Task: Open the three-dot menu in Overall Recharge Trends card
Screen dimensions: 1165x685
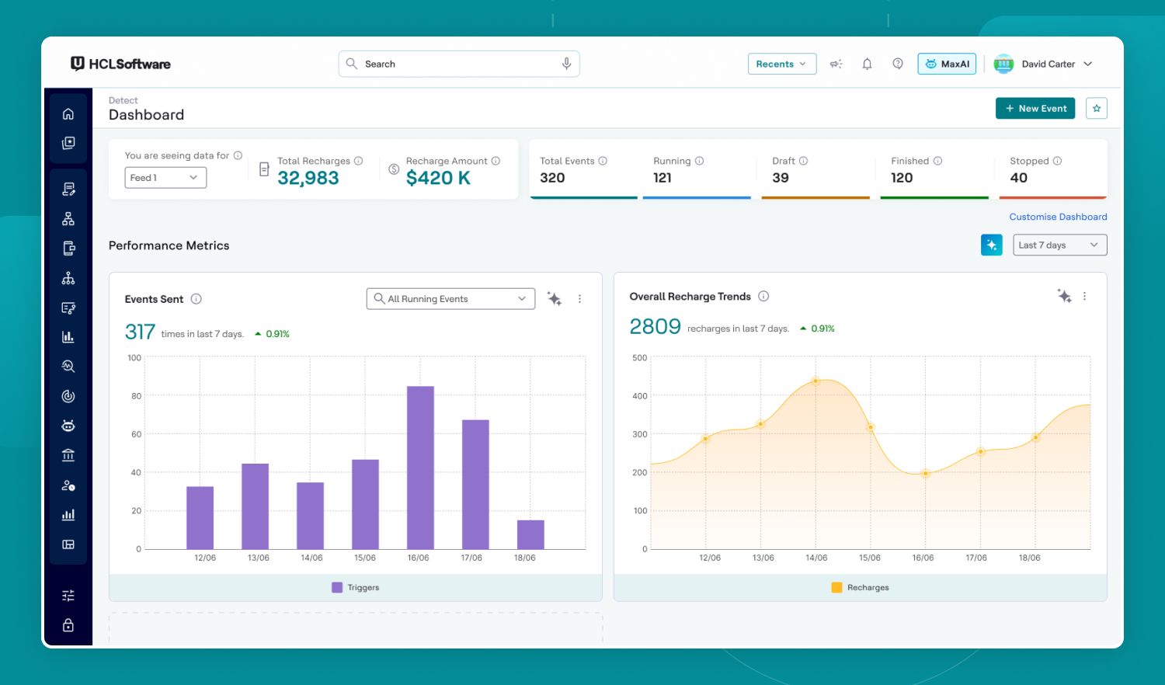Action: click(1085, 296)
